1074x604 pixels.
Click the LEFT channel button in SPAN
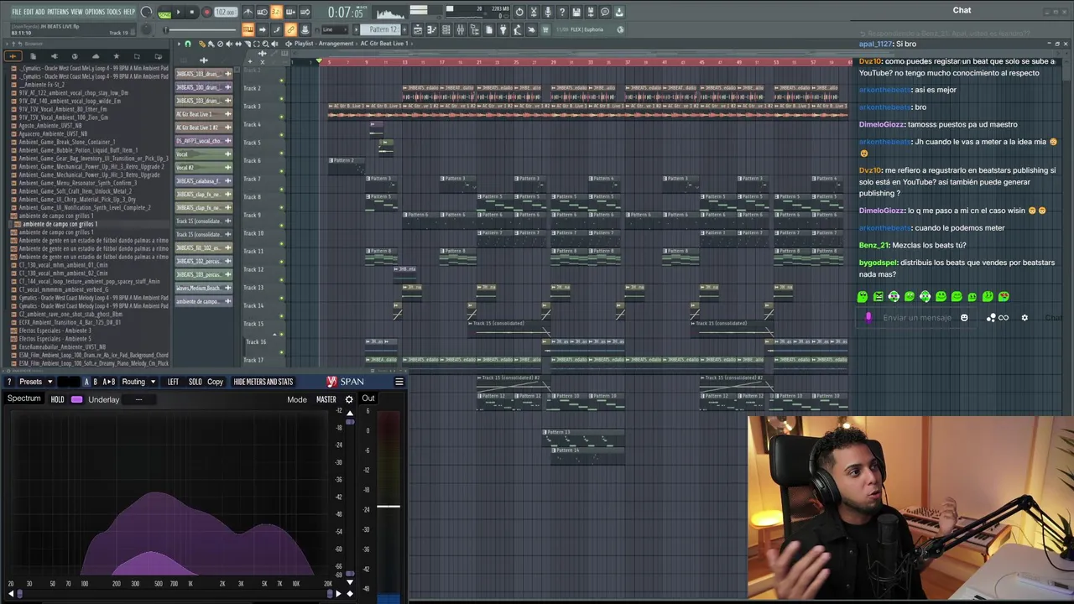173,382
